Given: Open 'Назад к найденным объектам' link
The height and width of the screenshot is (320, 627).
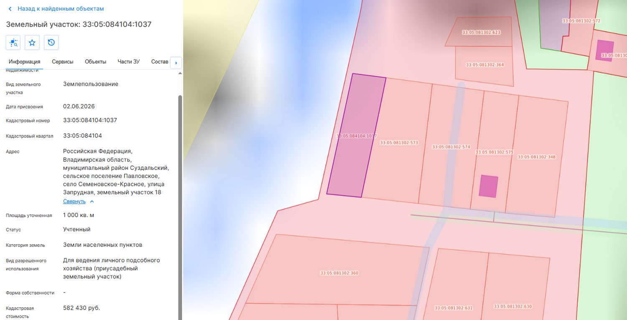Looking at the screenshot, I should pyautogui.click(x=61, y=9).
